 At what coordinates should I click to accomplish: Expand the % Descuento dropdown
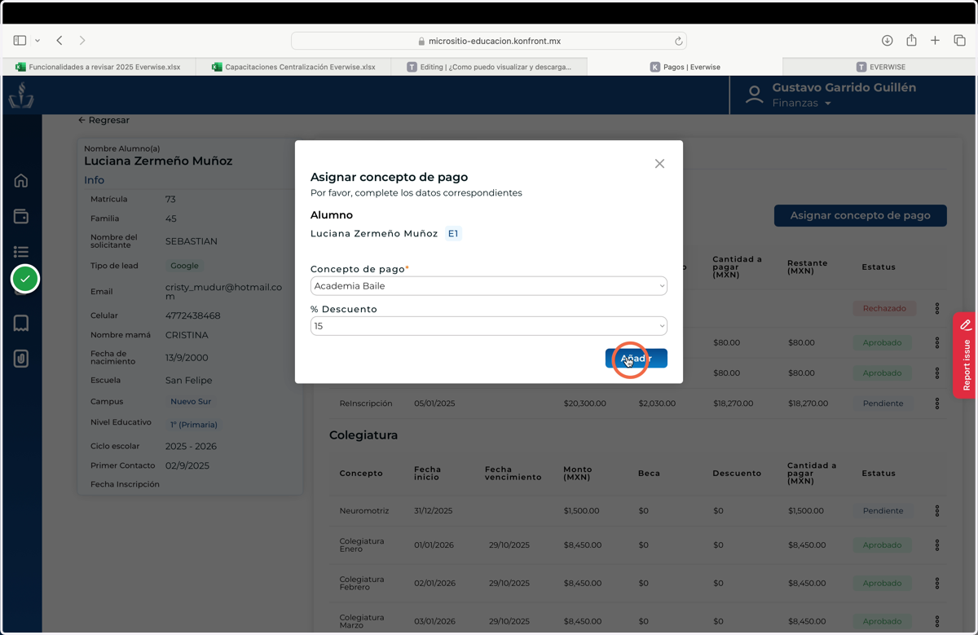coord(489,326)
